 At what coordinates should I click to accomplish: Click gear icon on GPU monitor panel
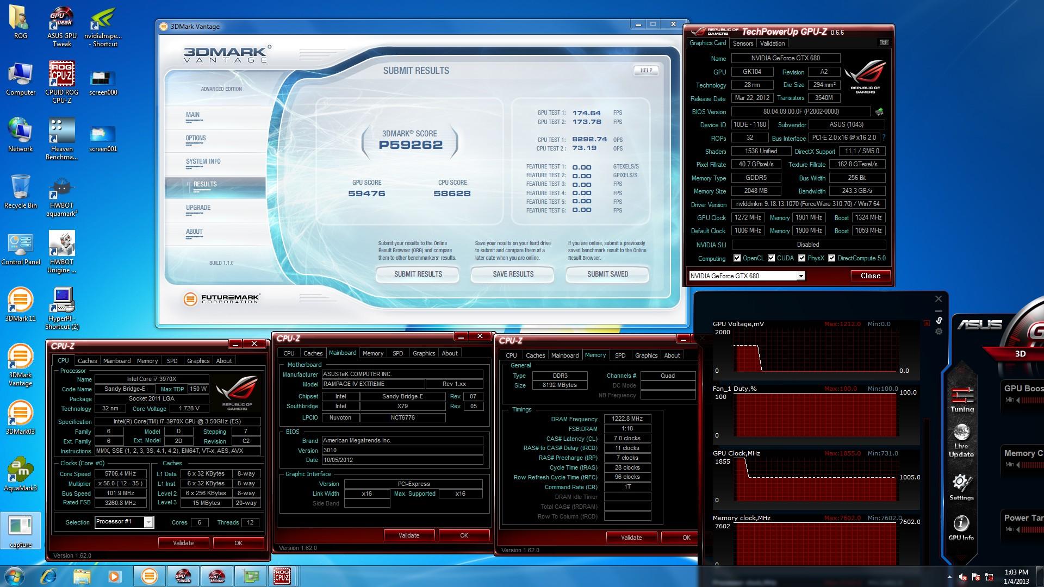(939, 332)
